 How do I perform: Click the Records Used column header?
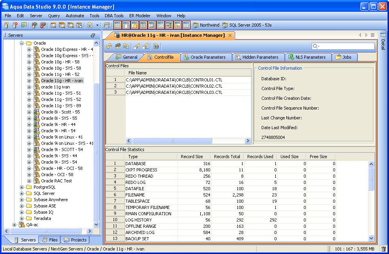[x=260, y=157]
